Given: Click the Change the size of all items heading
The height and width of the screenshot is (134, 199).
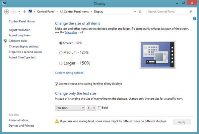Looking at the screenshot, I should click(78, 23).
